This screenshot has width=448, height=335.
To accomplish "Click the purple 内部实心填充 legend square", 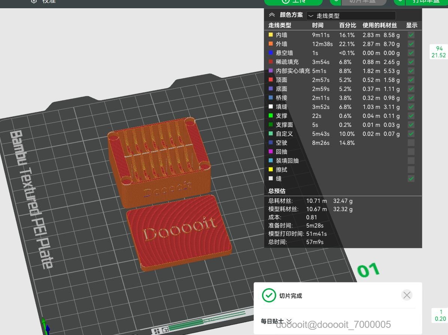I will click(x=271, y=71).
